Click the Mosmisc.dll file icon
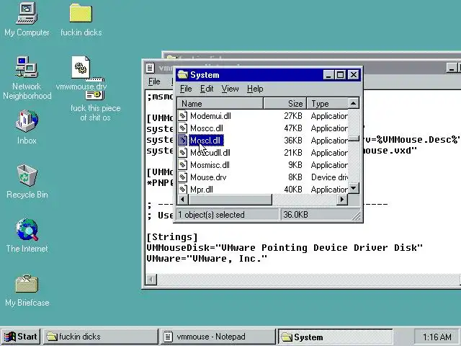Screen dimensions: 461x346 pyautogui.click(x=182, y=165)
